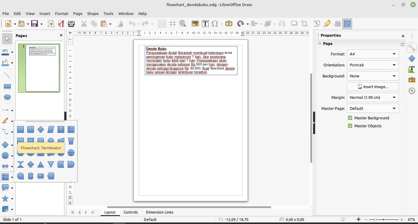Image resolution: width=418 pixels, height=224 pixels.
Task: Insert a text box from toolbar
Action: pos(205,24)
